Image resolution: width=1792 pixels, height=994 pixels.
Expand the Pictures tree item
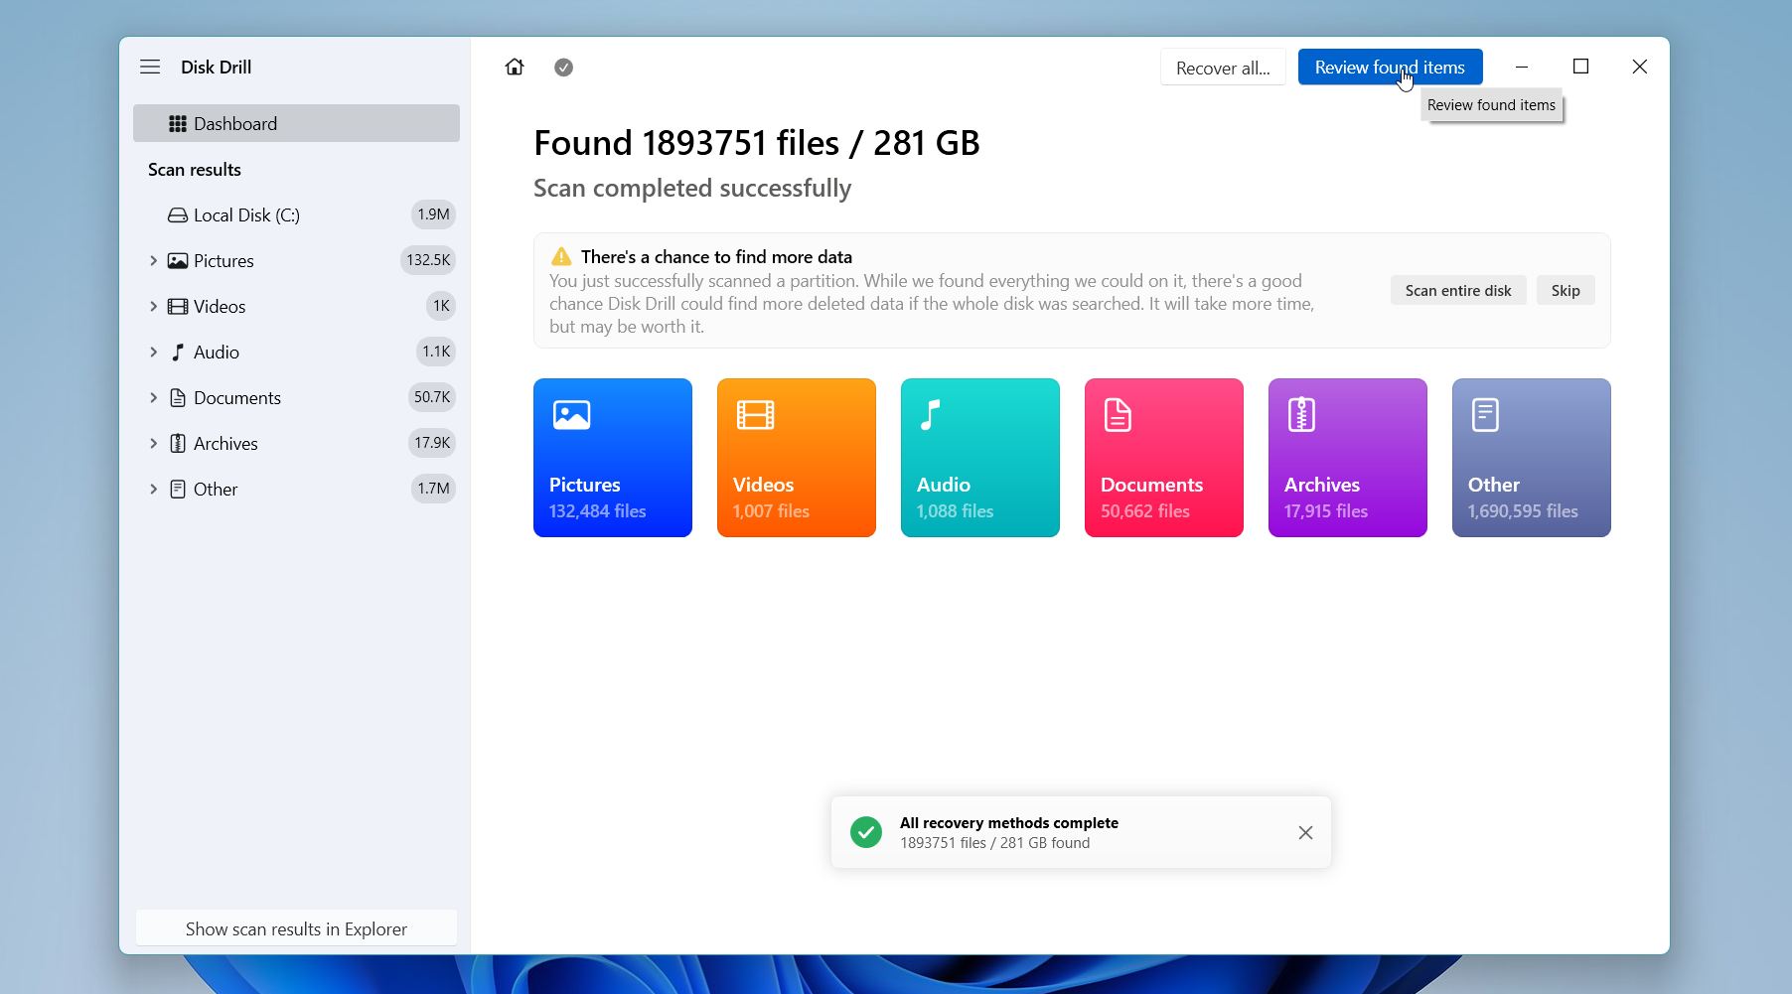point(153,261)
